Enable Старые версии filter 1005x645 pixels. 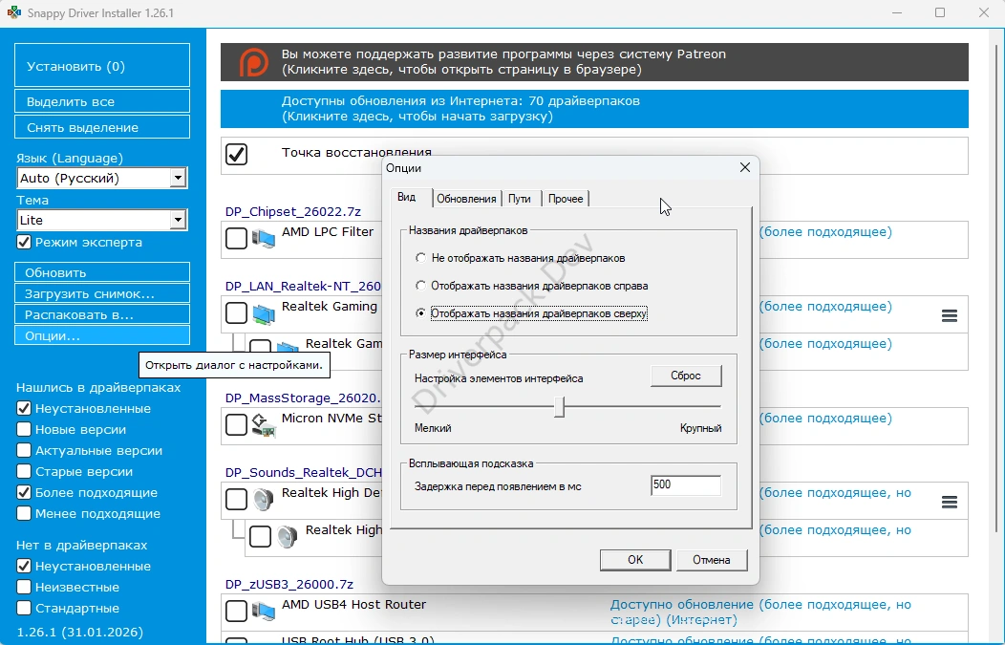24,471
